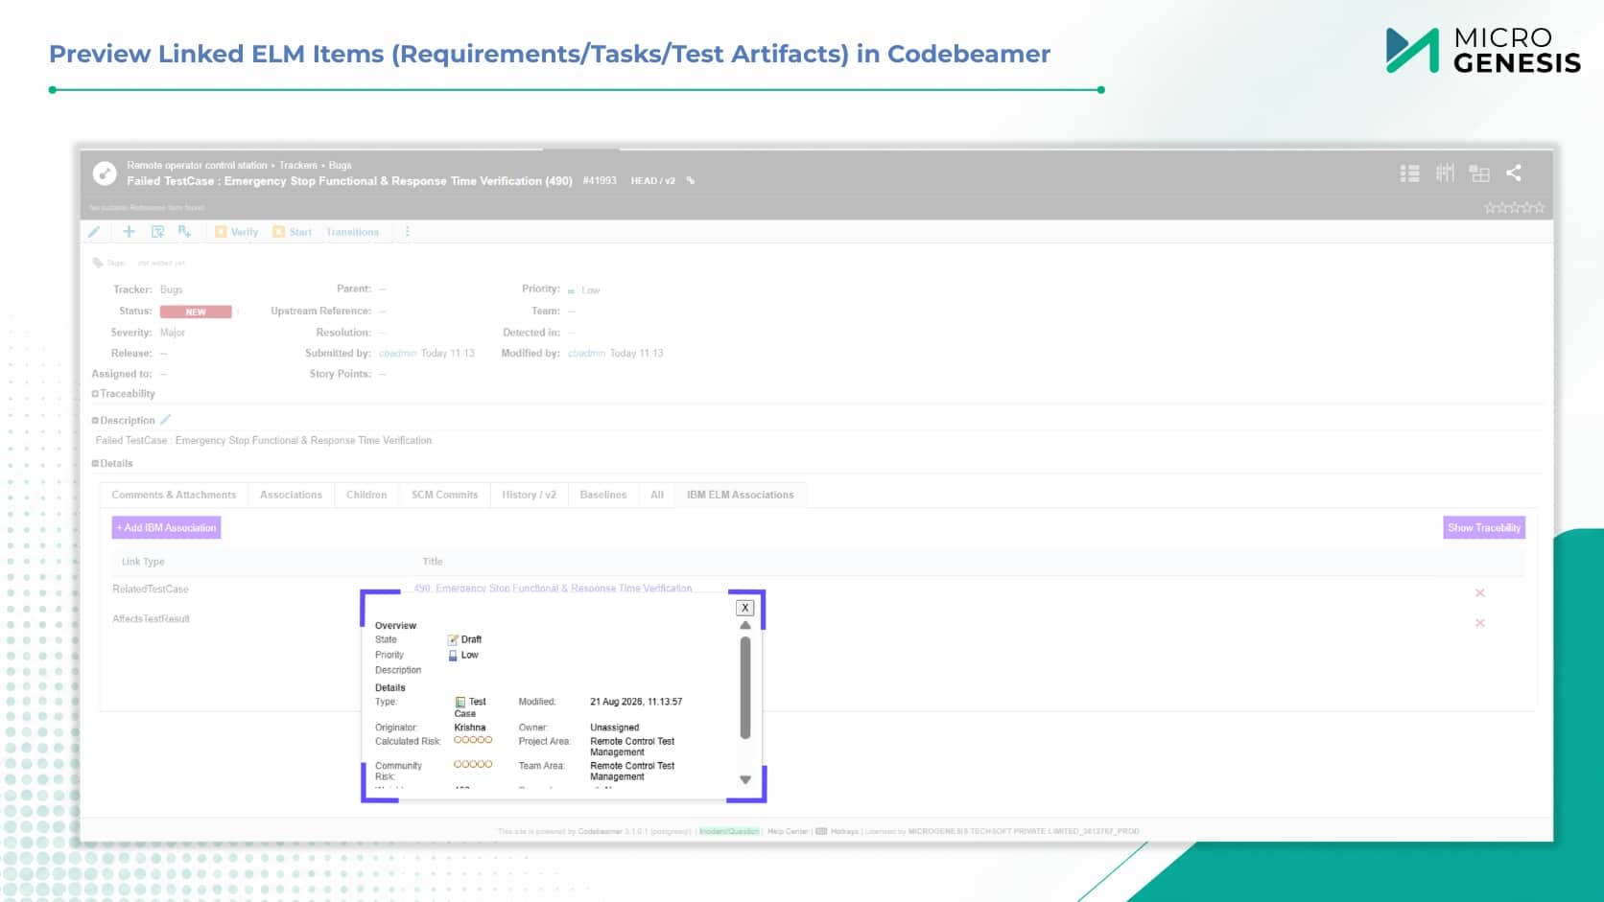Switch to the Associations tab

click(291, 495)
